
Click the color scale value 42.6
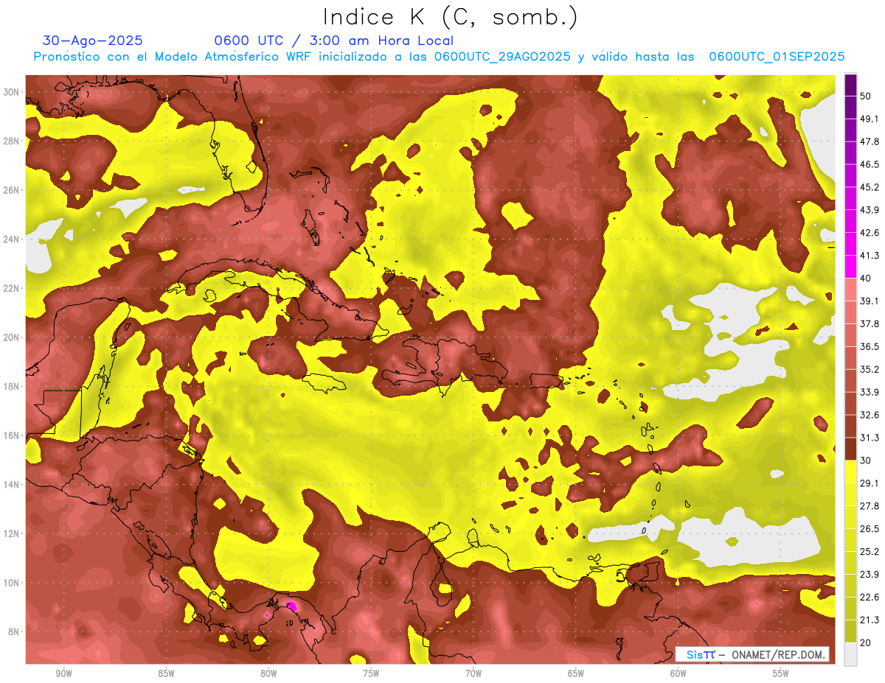point(870,233)
